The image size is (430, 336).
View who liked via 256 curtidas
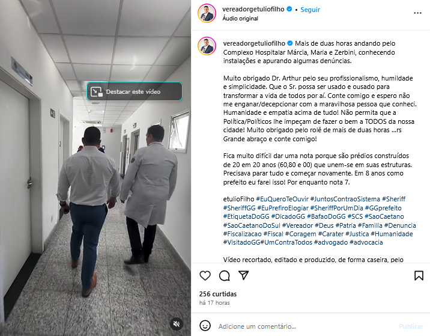coord(218,294)
